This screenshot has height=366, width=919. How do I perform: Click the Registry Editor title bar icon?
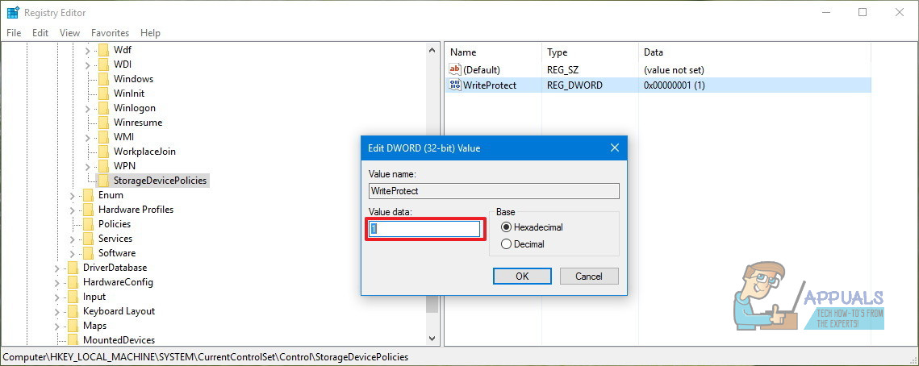(x=13, y=12)
